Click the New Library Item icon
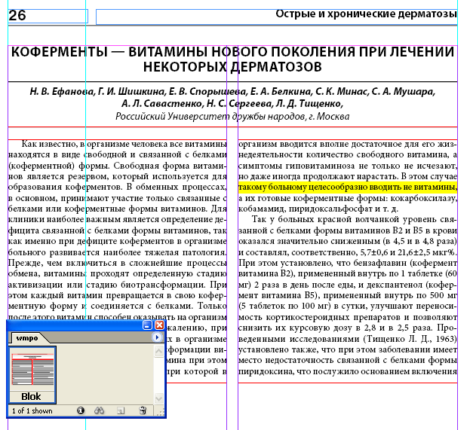470x430 pixels. [121, 410]
